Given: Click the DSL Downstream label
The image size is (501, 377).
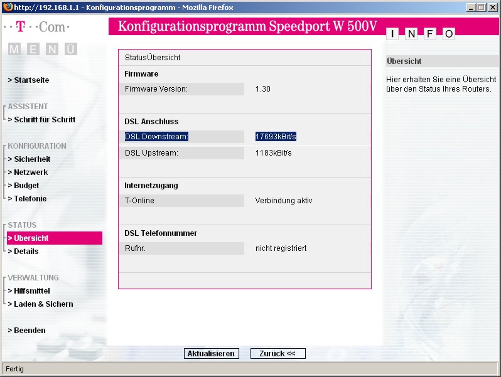Looking at the screenshot, I should [x=156, y=137].
